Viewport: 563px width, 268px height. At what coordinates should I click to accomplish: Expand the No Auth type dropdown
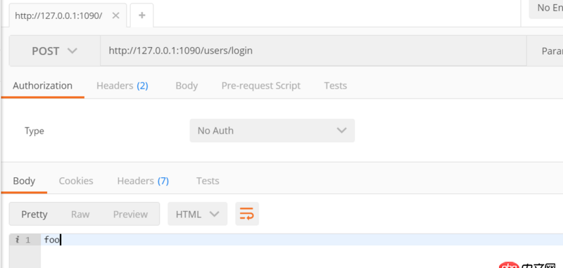[x=272, y=131]
